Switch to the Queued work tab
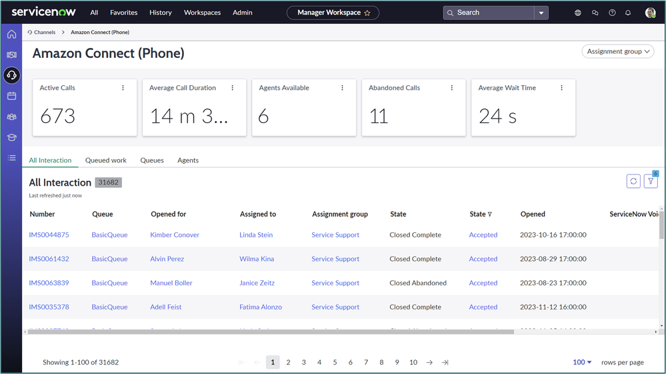This screenshot has width=666, height=374. (106, 160)
